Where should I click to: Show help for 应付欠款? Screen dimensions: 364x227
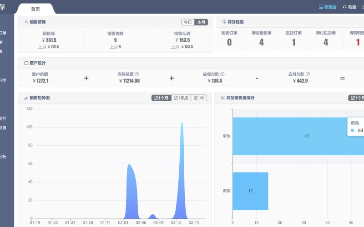point(308,74)
